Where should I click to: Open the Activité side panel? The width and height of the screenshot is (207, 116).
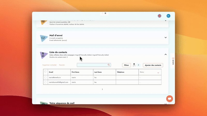pos(173,61)
